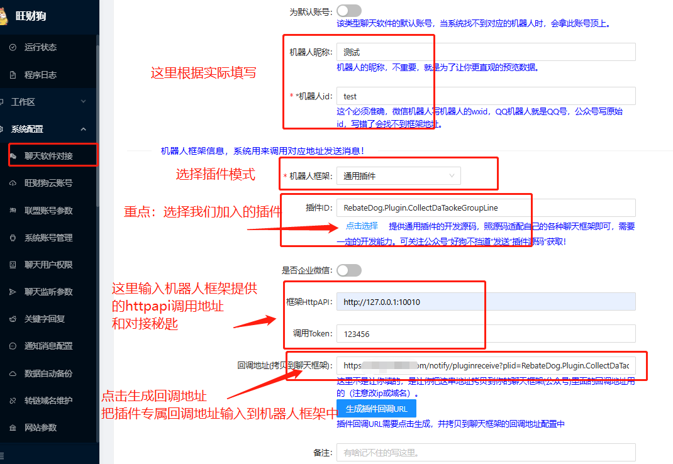Click the 运行状态 sidebar icon
The image size is (673, 464).
pyautogui.click(x=13, y=47)
